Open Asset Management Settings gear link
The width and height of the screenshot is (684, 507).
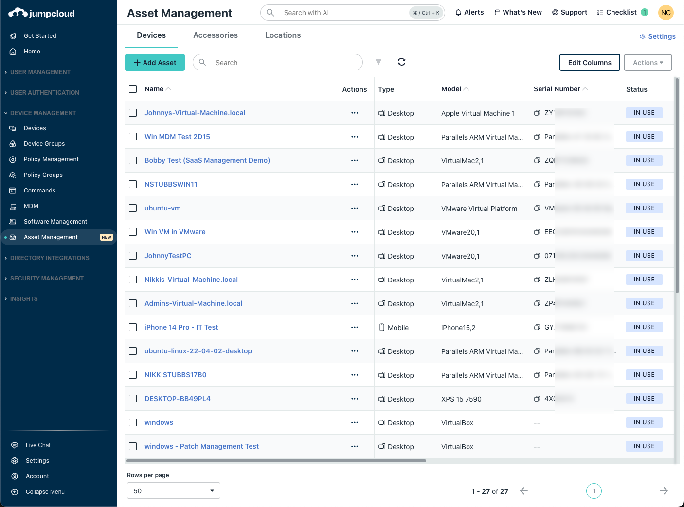(x=657, y=36)
